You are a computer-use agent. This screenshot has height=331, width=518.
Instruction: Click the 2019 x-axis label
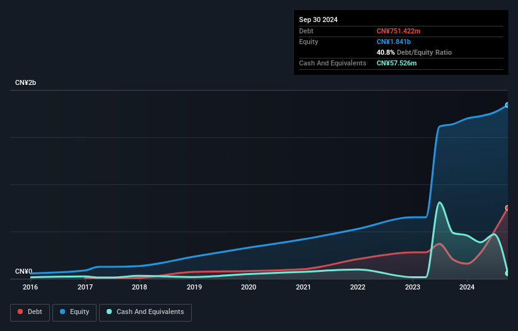[x=194, y=287]
